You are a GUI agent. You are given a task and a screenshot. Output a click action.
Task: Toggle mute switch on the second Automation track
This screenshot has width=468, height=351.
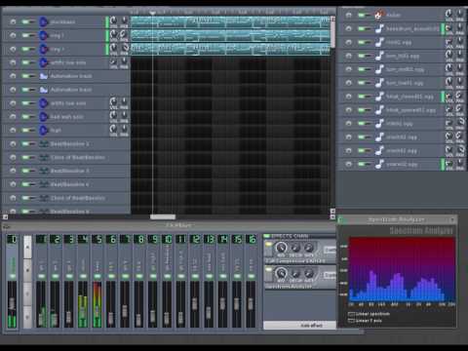click(x=27, y=90)
